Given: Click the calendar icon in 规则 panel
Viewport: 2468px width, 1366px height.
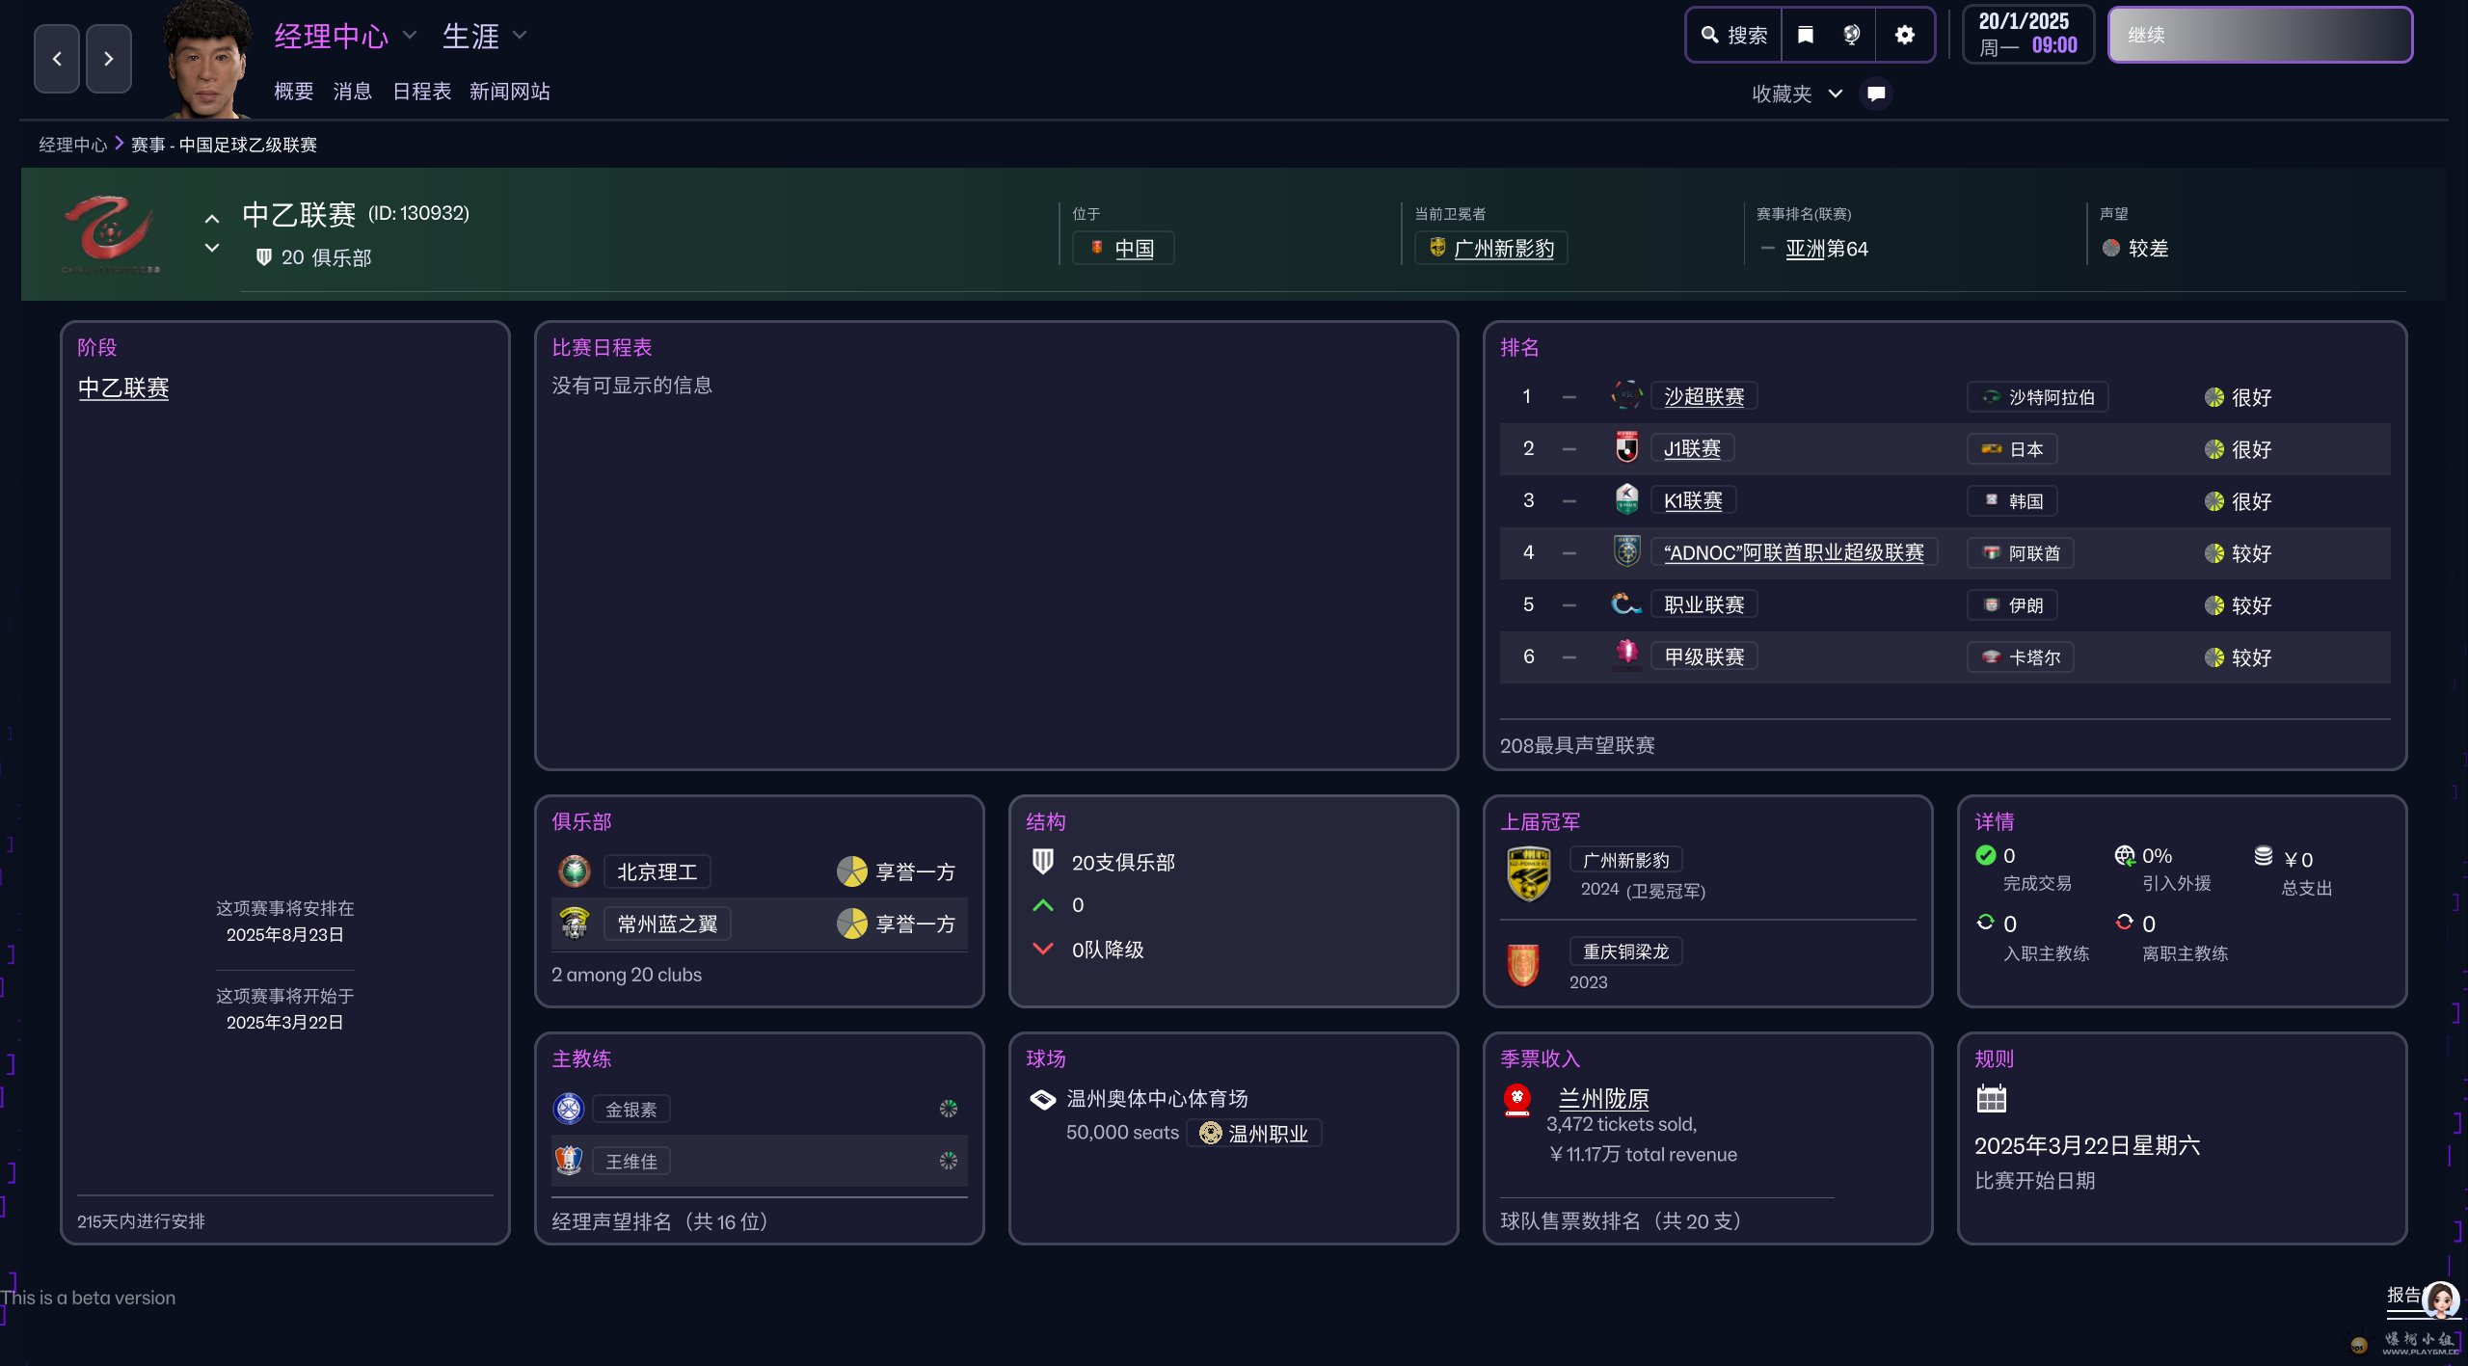Looking at the screenshot, I should click(1991, 1099).
